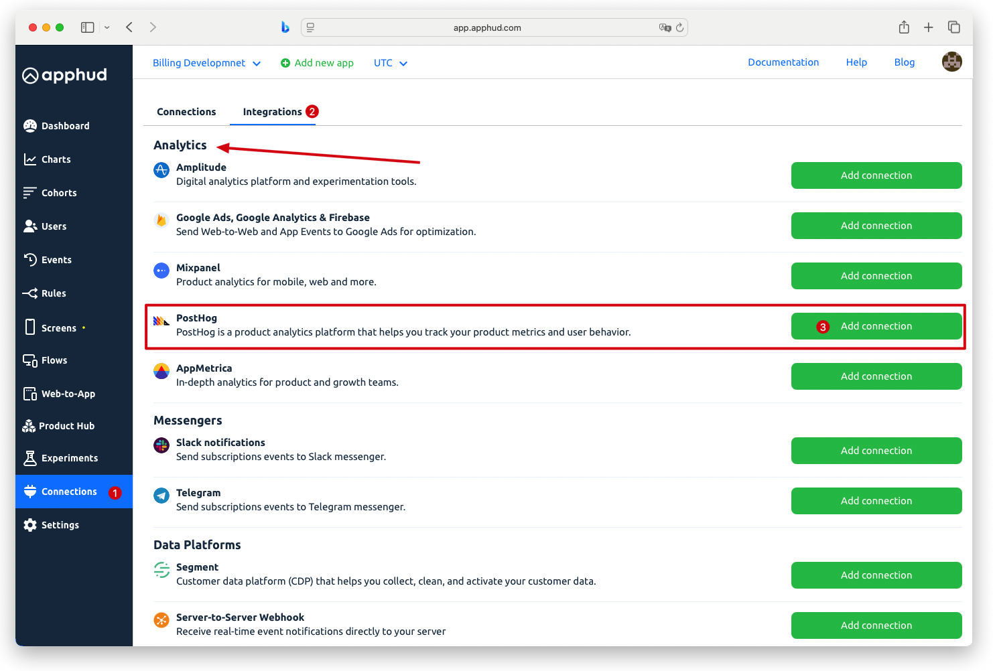Click the AppMetrica integration icon

(161, 371)
